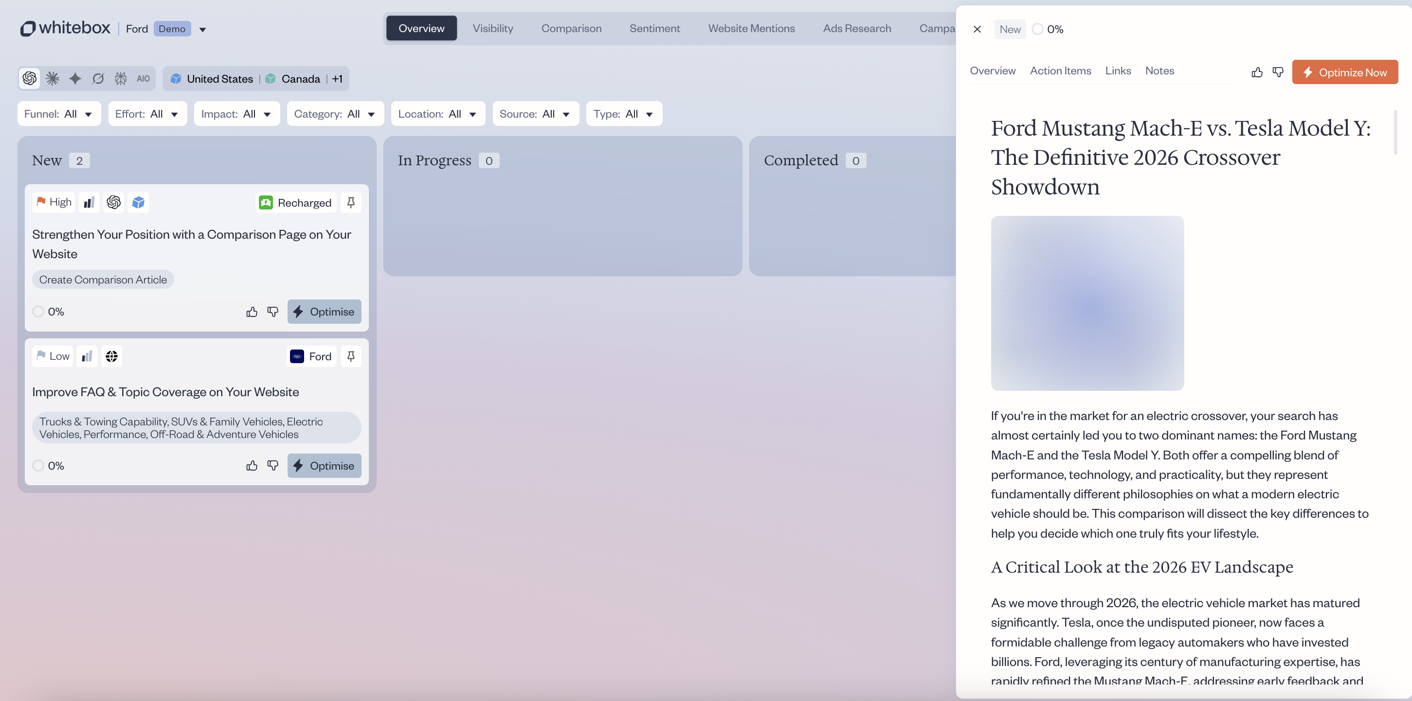
Task: Pin the Comparison Page card
Action: pos(351,202)
